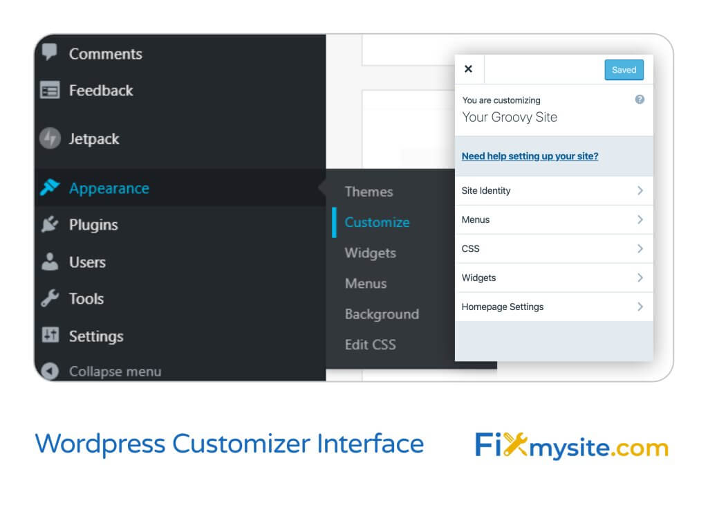Click the Collapse menu label
Viewport: 708px width, 510px height.
tap(115, 372)
